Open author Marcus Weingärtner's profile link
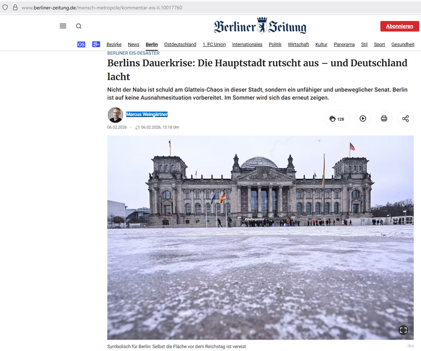 coord(147,114)
